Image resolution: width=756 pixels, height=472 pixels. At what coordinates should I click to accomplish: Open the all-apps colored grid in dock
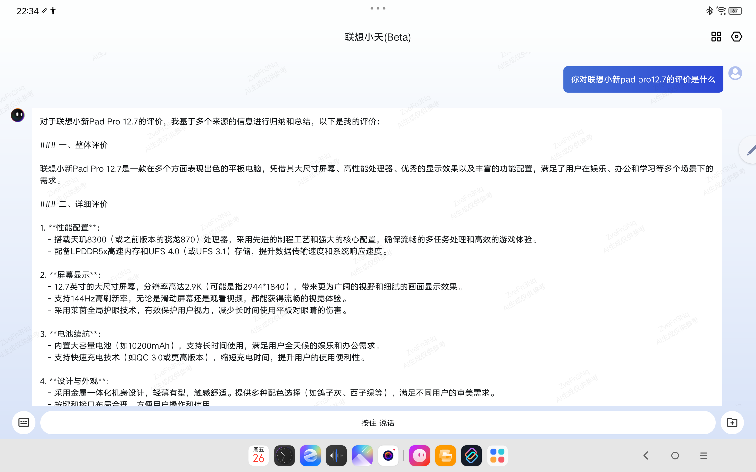pyautogui.click(x=497, y=456)
